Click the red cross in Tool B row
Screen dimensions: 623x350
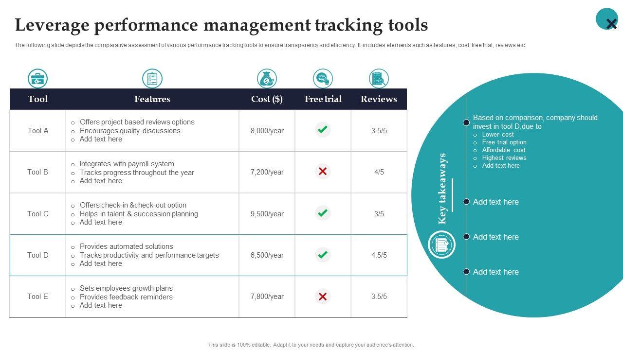322,171
